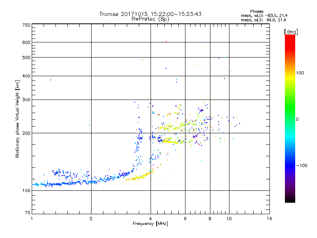The width and height of the screenshot is (317, 238).
Task: Click the '6' frequency tick label
Action: [185, 219]
